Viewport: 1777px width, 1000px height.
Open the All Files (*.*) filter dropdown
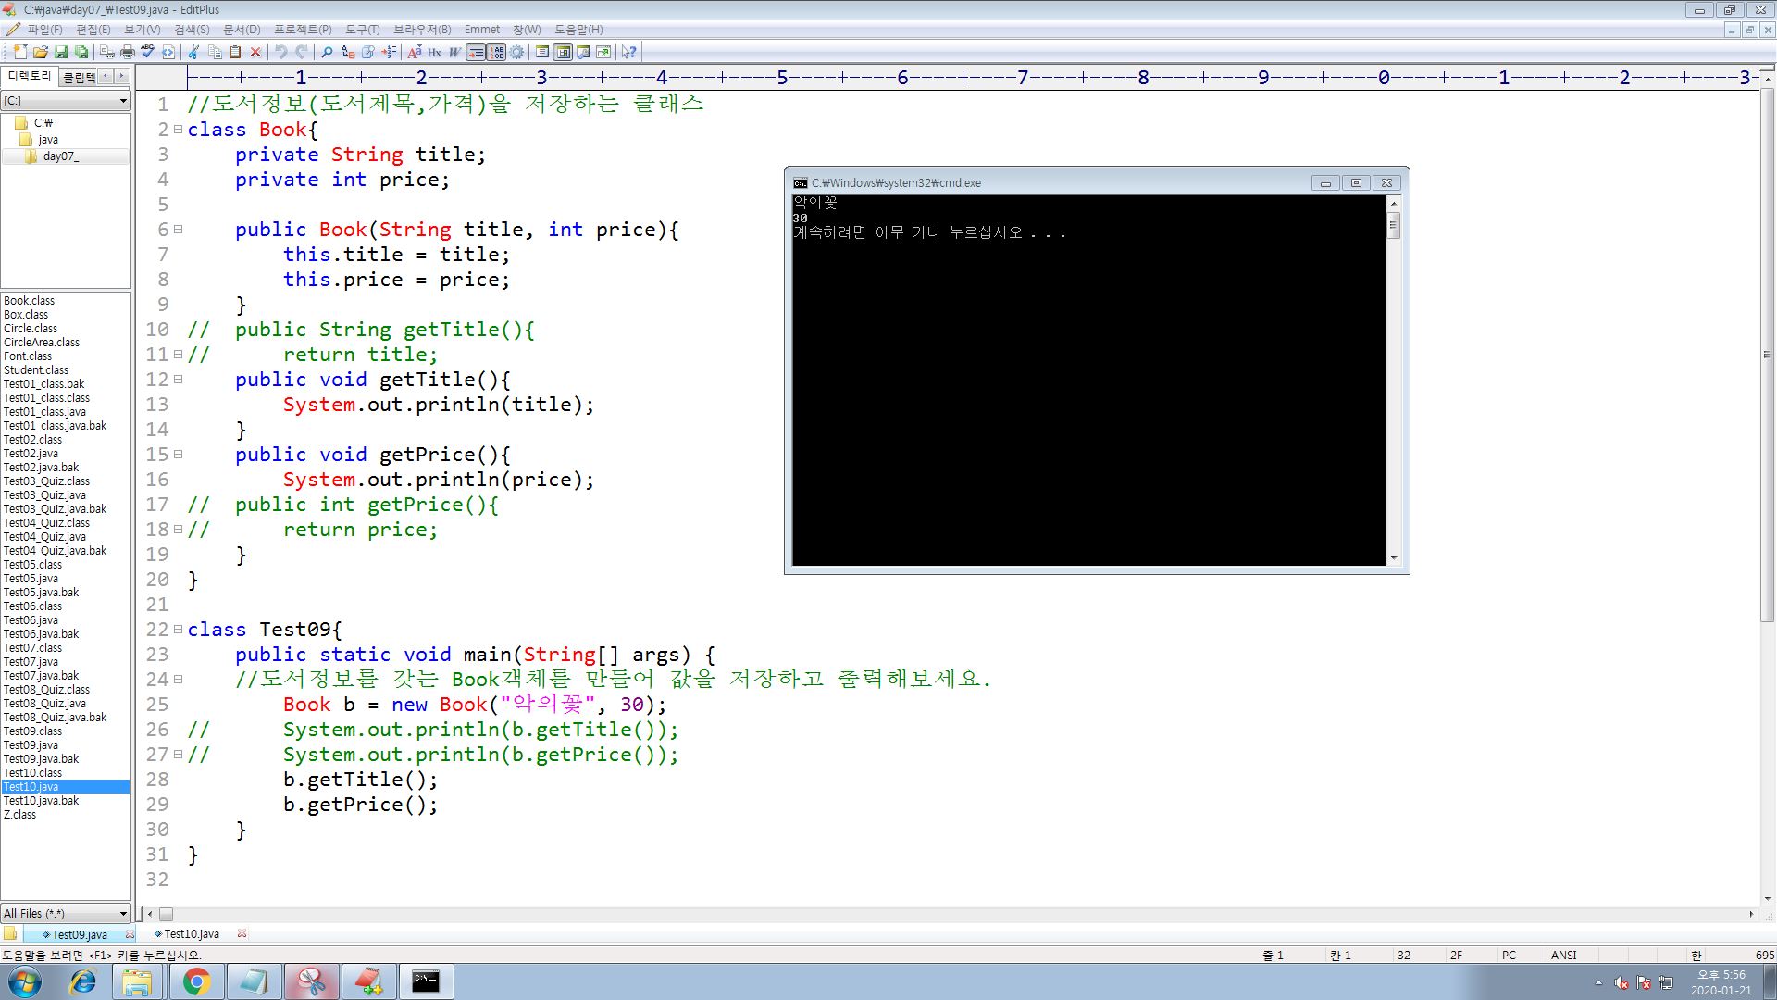tap(66, 913)
